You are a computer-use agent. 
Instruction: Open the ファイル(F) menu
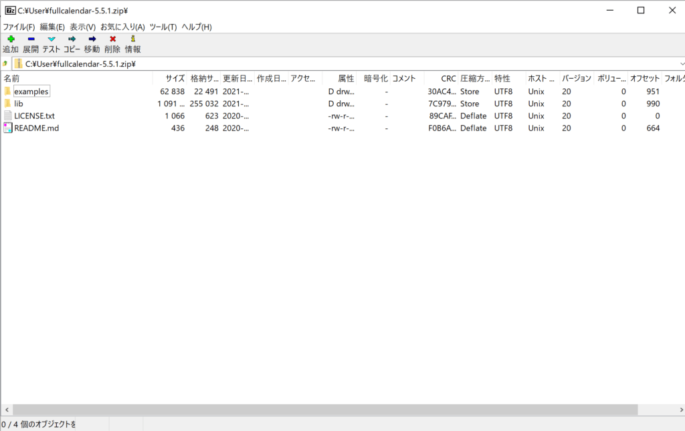tap(19, 27)
